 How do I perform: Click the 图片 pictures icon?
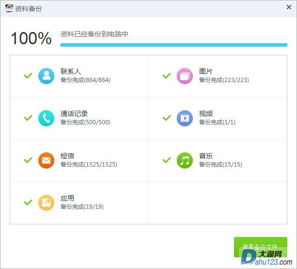point(185,76)
